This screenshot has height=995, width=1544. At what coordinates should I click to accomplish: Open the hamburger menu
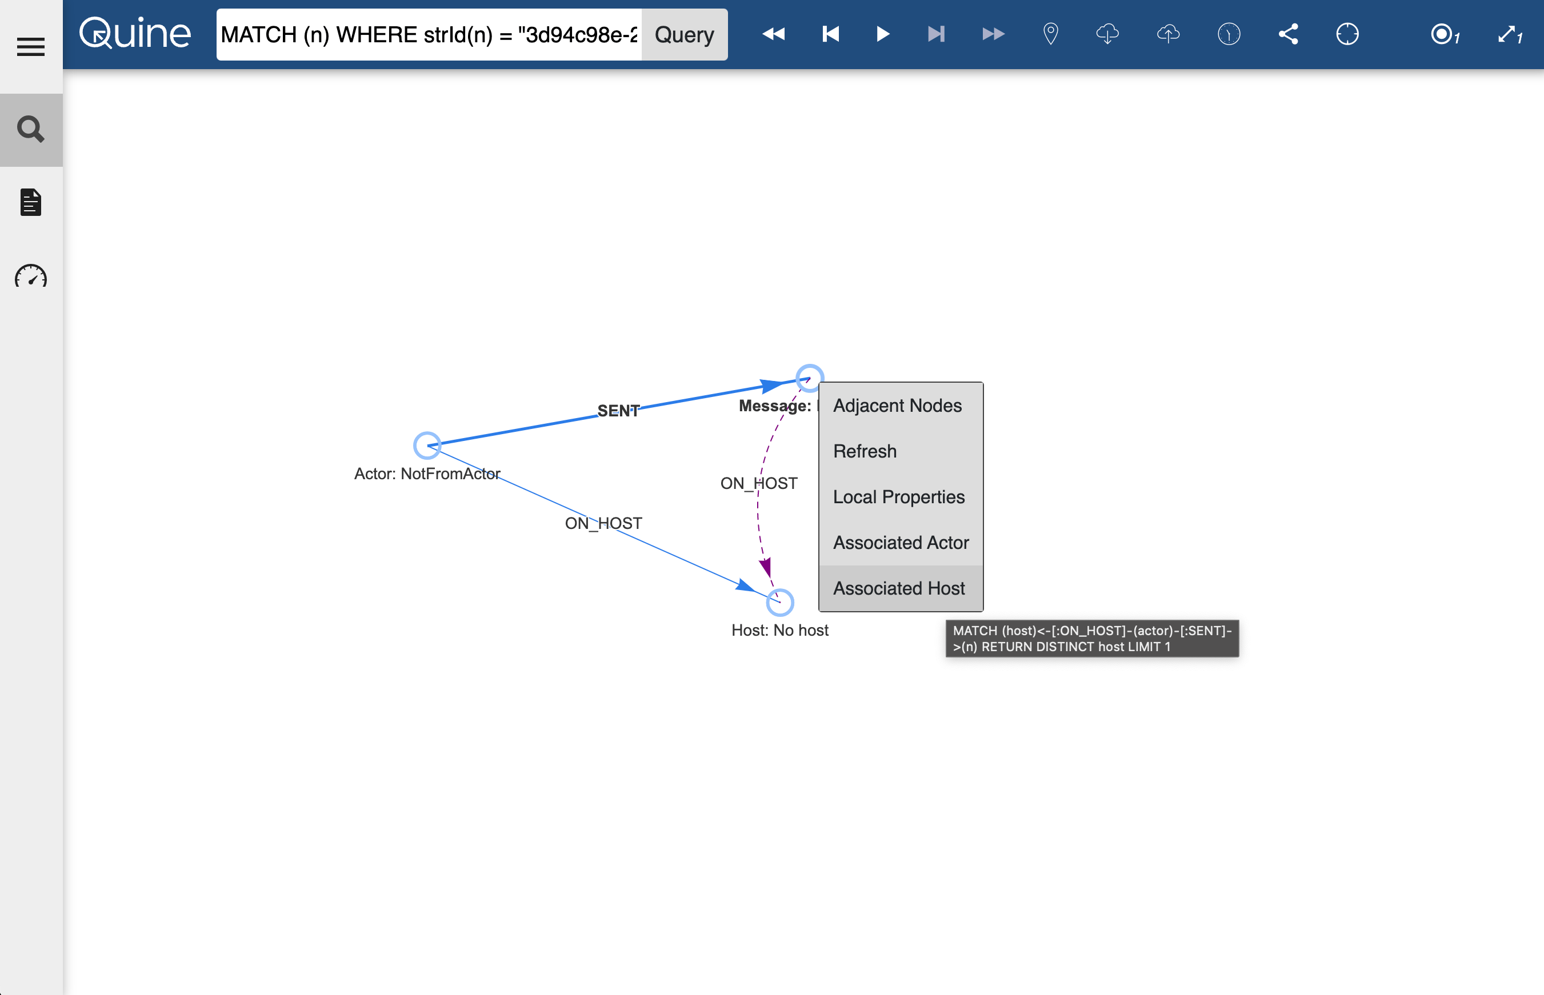click(x=30, y=46)
